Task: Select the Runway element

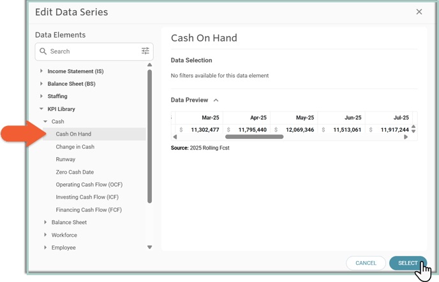Action: (x=66, y=159)
